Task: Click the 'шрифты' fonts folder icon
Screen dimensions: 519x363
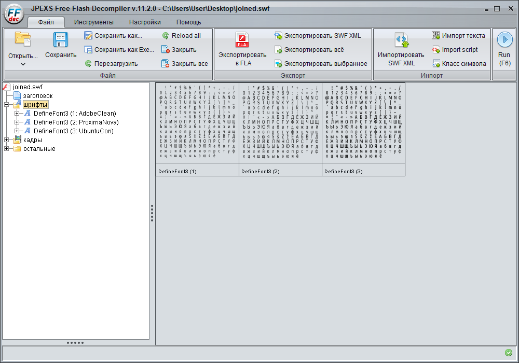Action: (17, 104)
